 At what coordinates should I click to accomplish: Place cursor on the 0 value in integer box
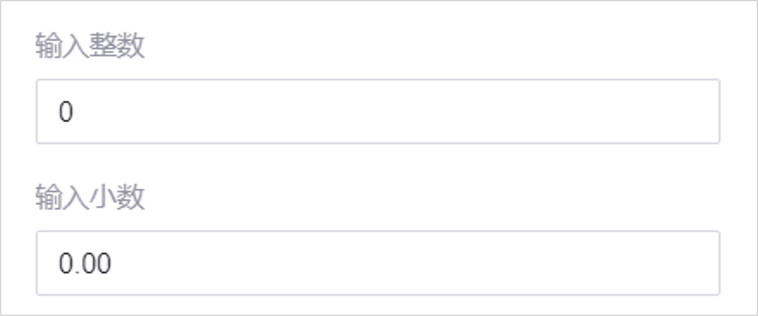(x=66, y=112)
